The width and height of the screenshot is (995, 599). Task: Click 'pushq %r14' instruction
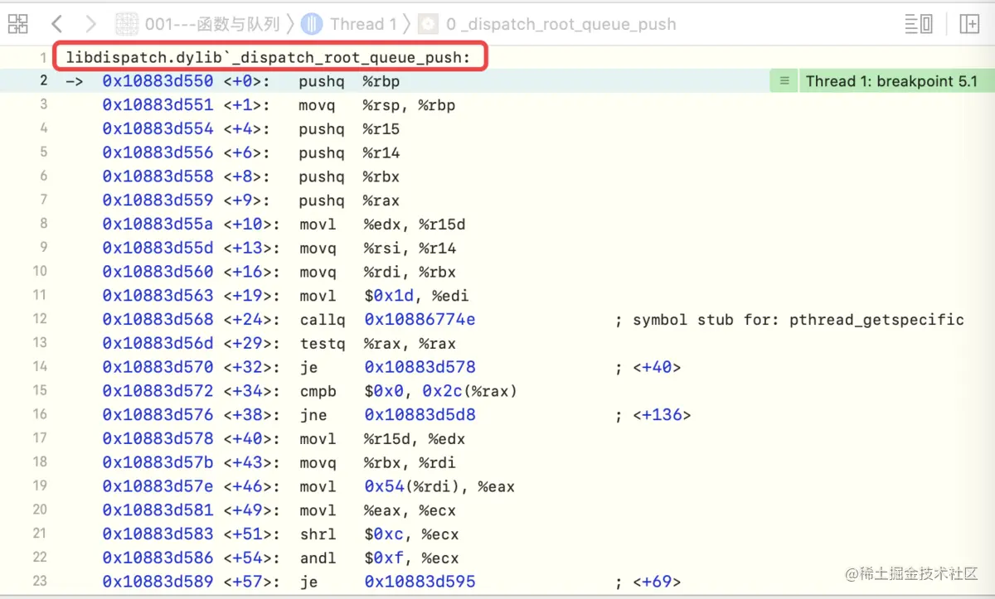349,153
